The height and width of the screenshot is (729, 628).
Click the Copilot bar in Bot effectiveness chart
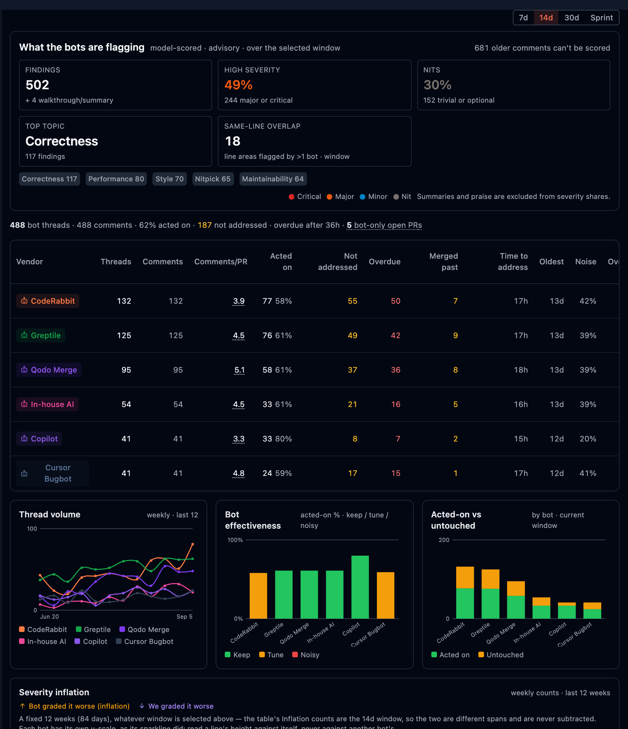click(x=360, y=587)
